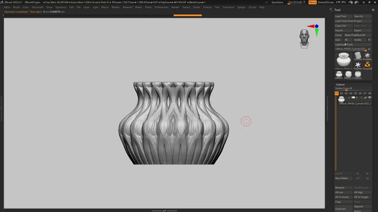Click the All To Target button
Screen dimensions: 378x212
pyautogui.click(x=363, y=197)
